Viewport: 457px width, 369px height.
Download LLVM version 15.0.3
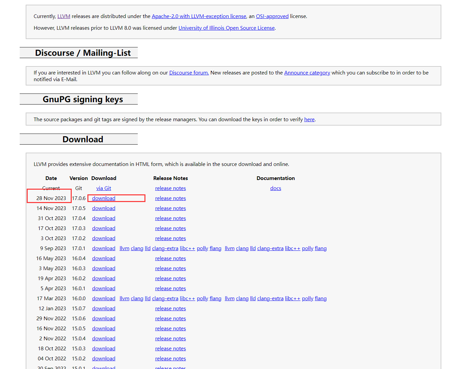coord(104,349)
